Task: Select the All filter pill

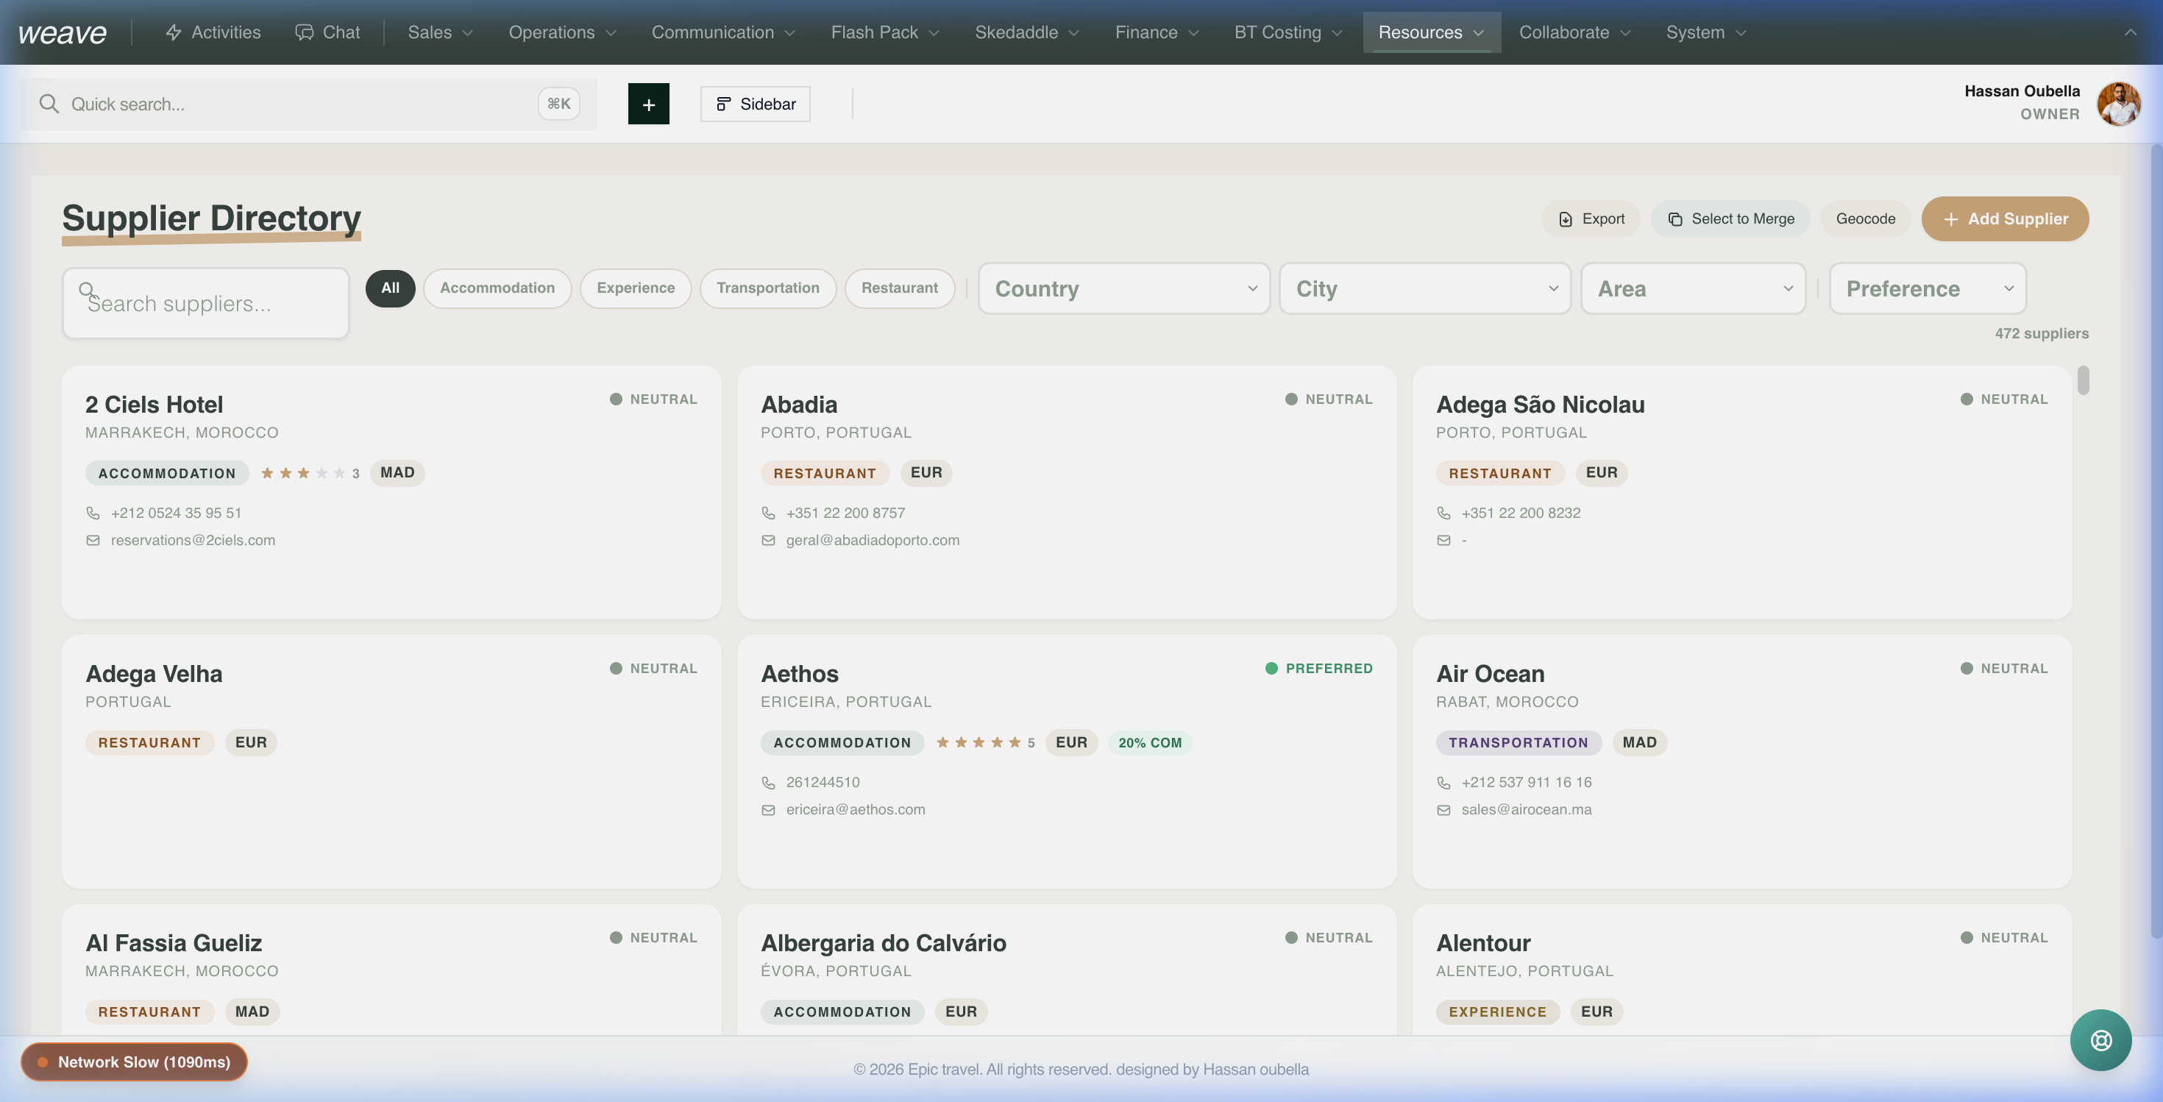Action: point(390,288)
